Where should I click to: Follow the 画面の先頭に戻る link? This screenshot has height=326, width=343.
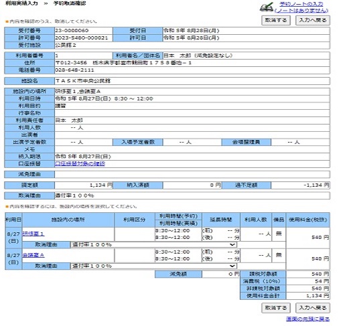(308, 319)
